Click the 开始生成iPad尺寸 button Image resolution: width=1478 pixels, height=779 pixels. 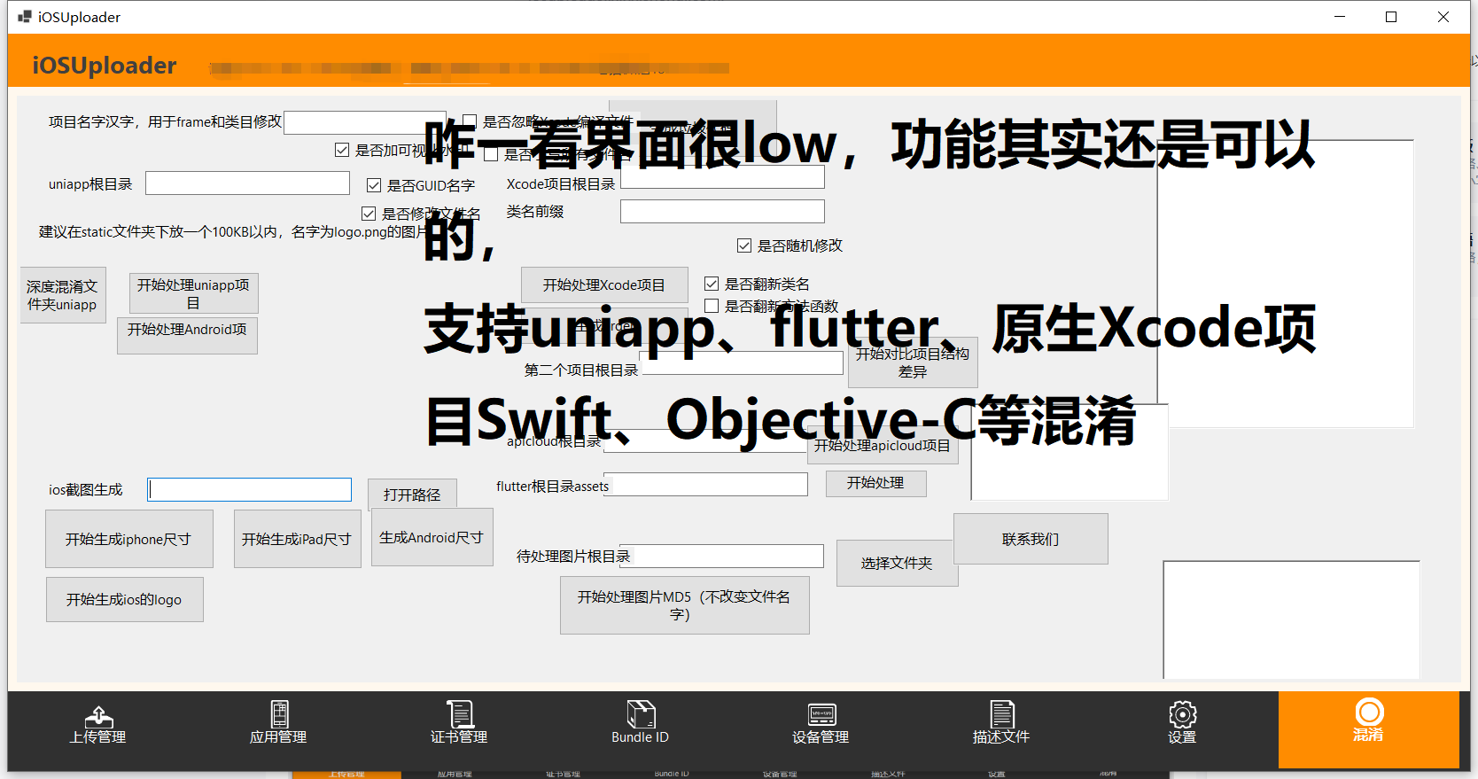(x=297, y=539)
